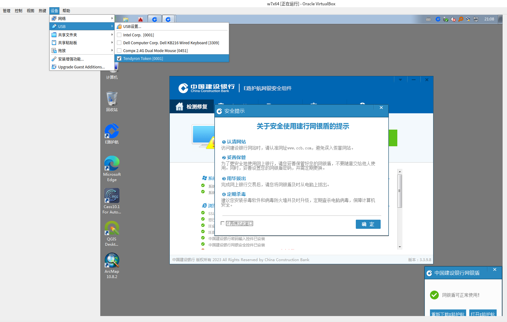This screenshot has height=322, width=507.
Task: Click 打开E路护航 in the 网银盾 window
Action: tap(483, 314)
